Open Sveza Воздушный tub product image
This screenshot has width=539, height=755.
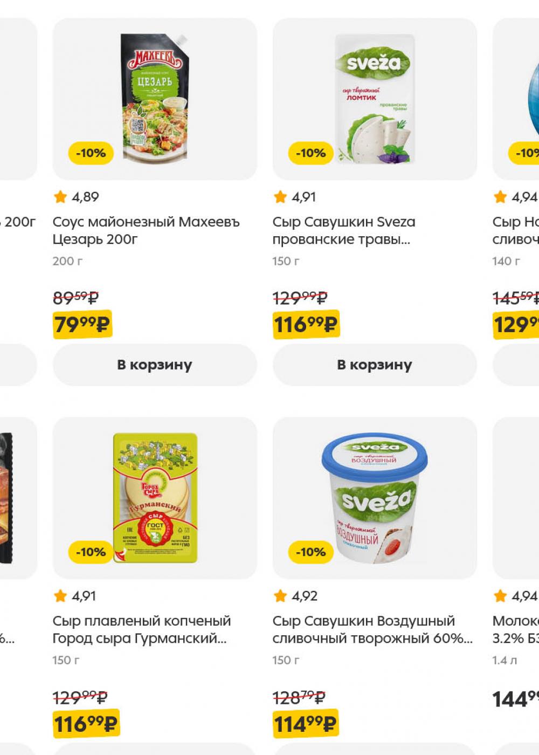tap(375, 498)
